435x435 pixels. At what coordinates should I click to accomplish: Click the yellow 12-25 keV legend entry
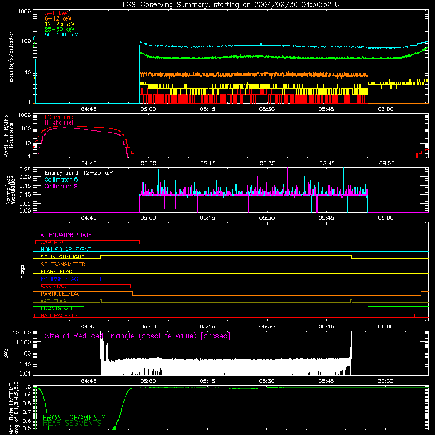click(x=60, y=24)
